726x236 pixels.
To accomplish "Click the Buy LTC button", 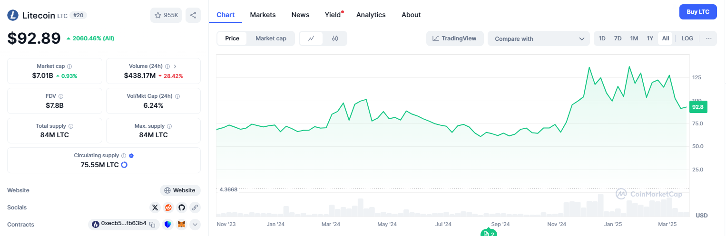I will tap(698, 12).
